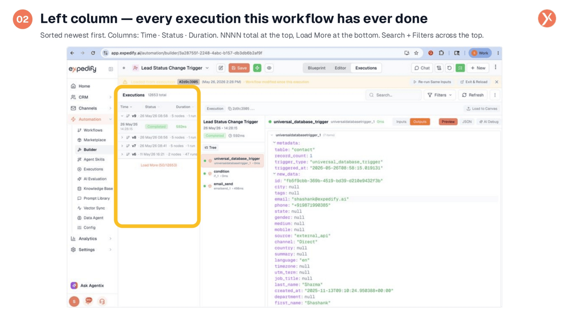This screenshot has width=569, height=320.
Task: Open three-dot menu next to Refresh
Action: click(495, 95)
